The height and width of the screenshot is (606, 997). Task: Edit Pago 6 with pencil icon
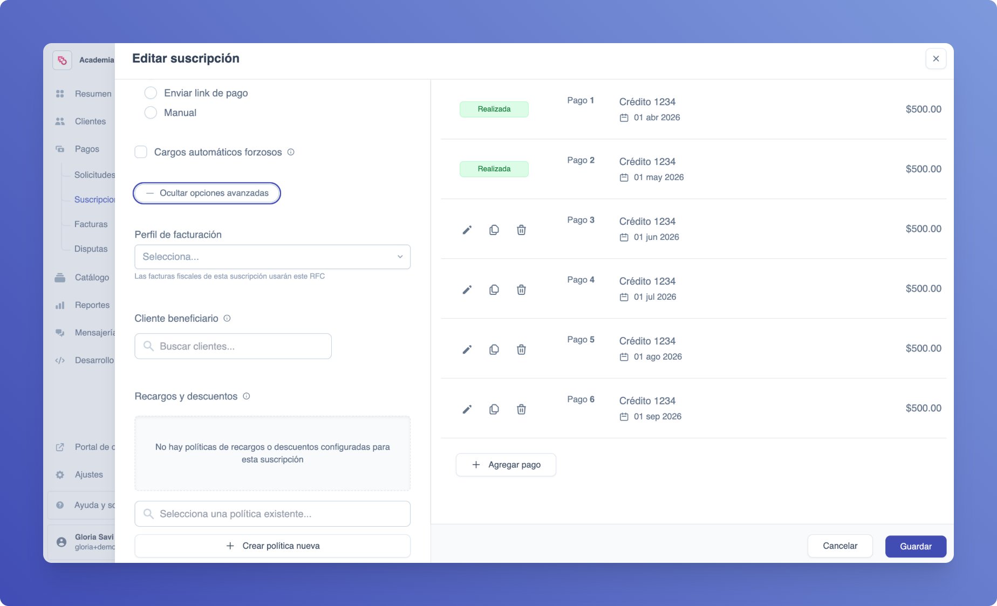pos(467,410)
